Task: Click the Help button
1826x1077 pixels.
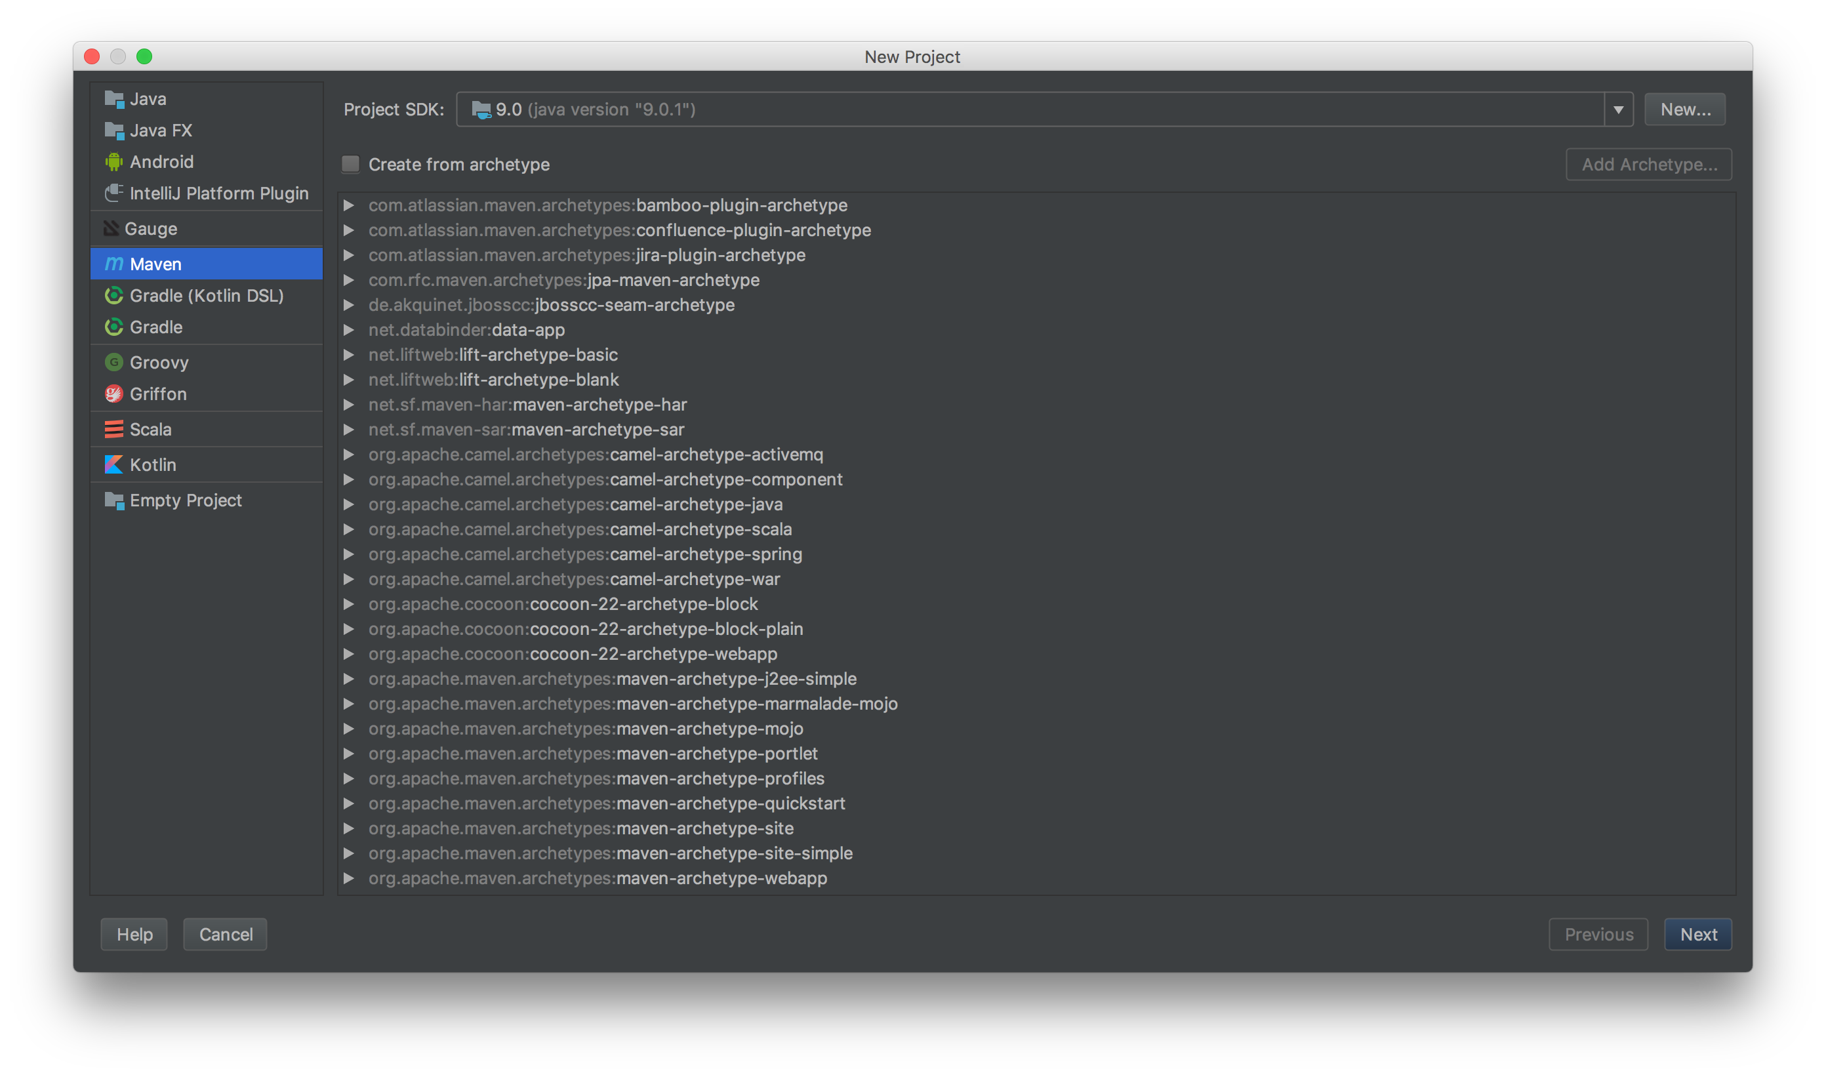Action: point(134,934)
